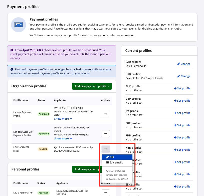This screenshot has height=196, width=204.
Task: Change the USD profile
Action: (184, 76)
